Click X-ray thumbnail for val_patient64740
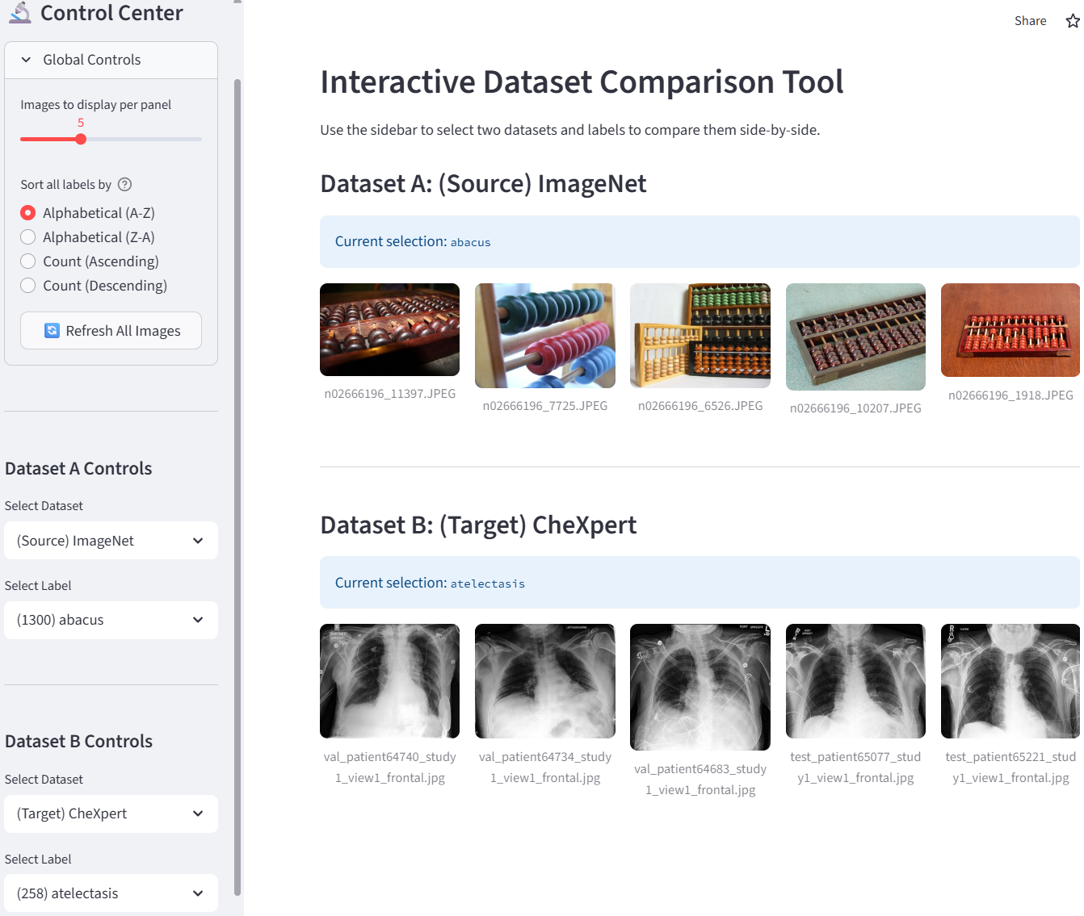This screenshot has height=916, width=1084. point(389,681)
